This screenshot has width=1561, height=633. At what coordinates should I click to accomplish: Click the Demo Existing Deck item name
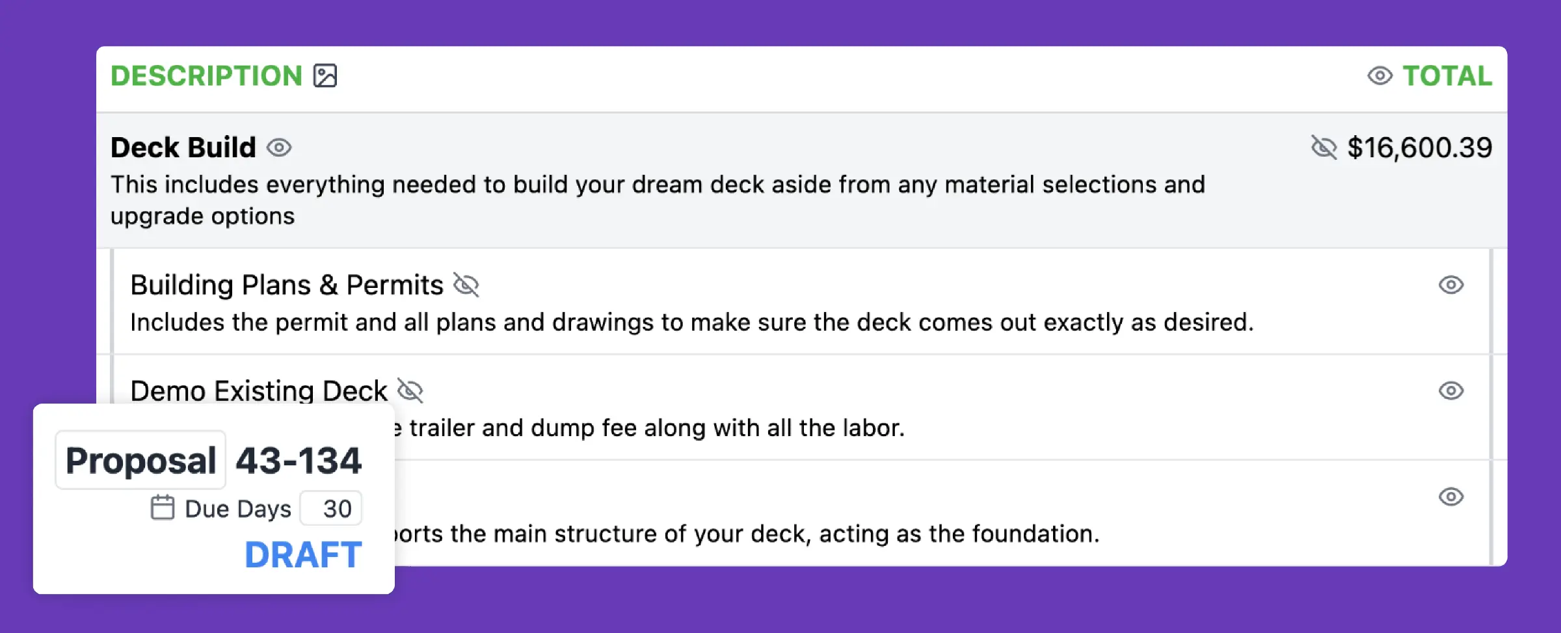click(x=259, y=391)
